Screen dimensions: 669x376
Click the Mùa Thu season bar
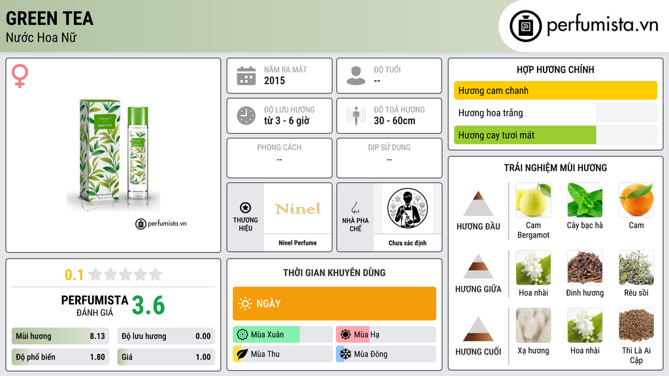(x=283, y=354)
